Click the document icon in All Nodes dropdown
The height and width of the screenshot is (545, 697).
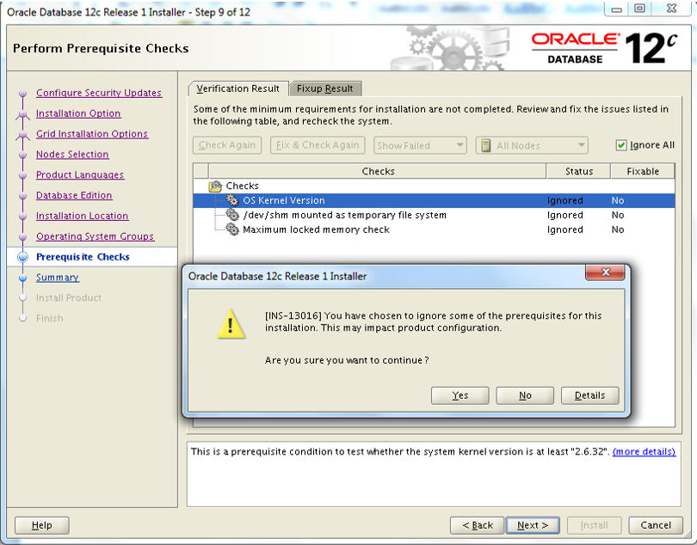point(486,145)
